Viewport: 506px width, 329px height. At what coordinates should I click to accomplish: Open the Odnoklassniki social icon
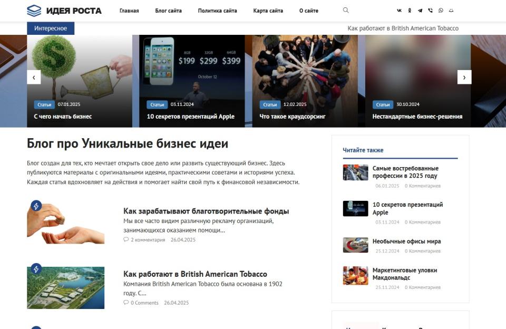(x=410, y=11)
